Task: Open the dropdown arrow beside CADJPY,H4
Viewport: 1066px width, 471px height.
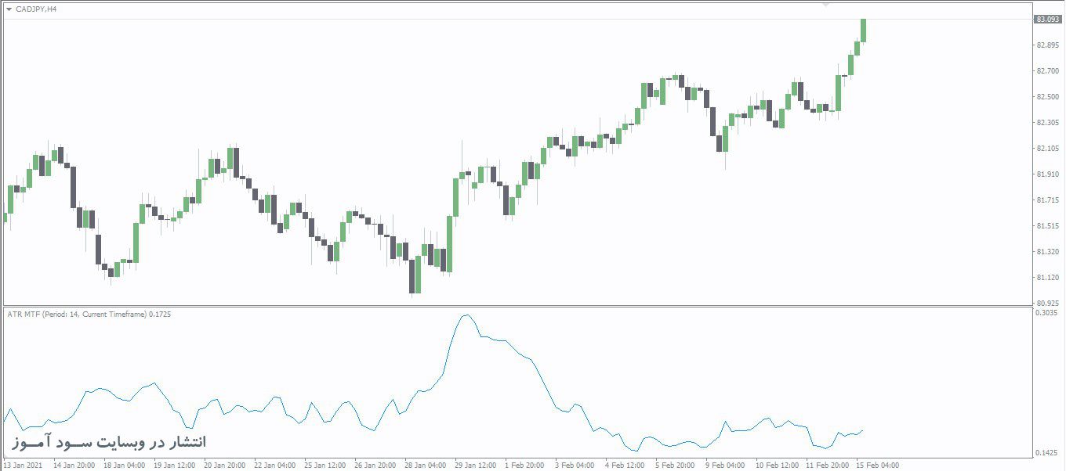Action: [9, 9]
